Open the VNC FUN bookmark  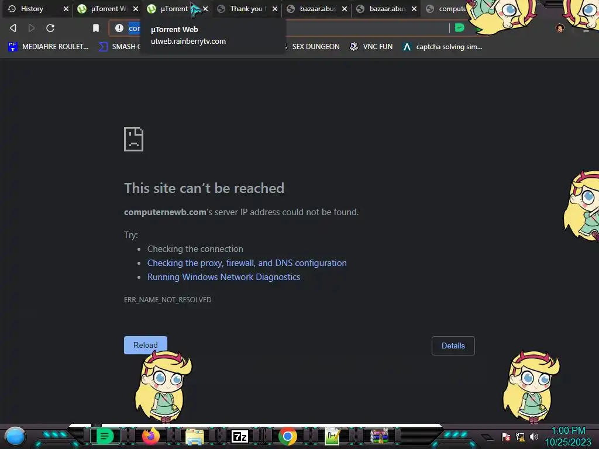(371, 47)
